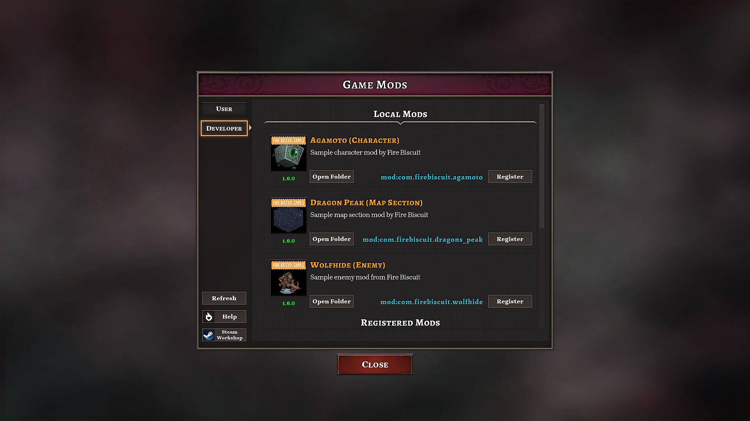The width and height of the screenshot is (750, 421).
Task: Switch to the User tab
Action: click(224, 109)
